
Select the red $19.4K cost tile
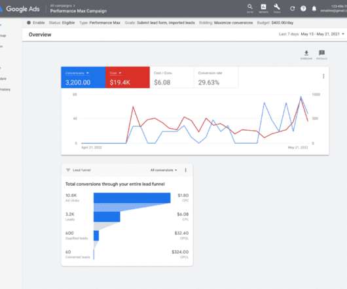128,77
